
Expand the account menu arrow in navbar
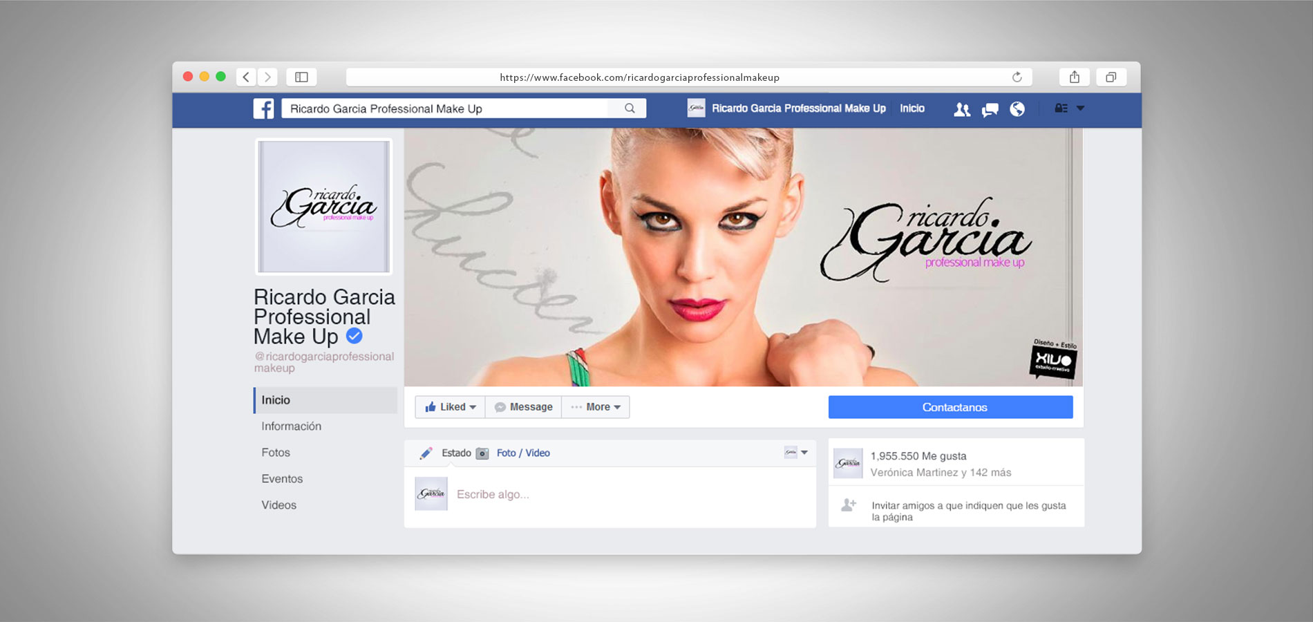point(1081,109)
